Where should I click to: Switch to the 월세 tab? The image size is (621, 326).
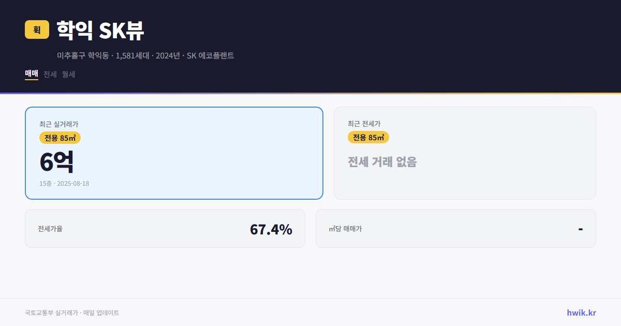pos(68,74)
